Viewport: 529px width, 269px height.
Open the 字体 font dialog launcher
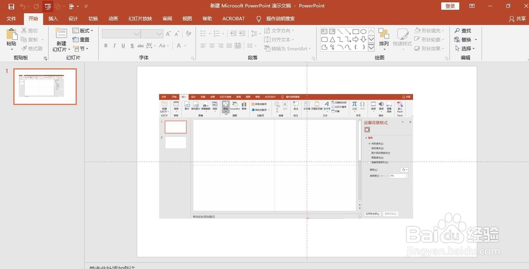click(193, 59)
